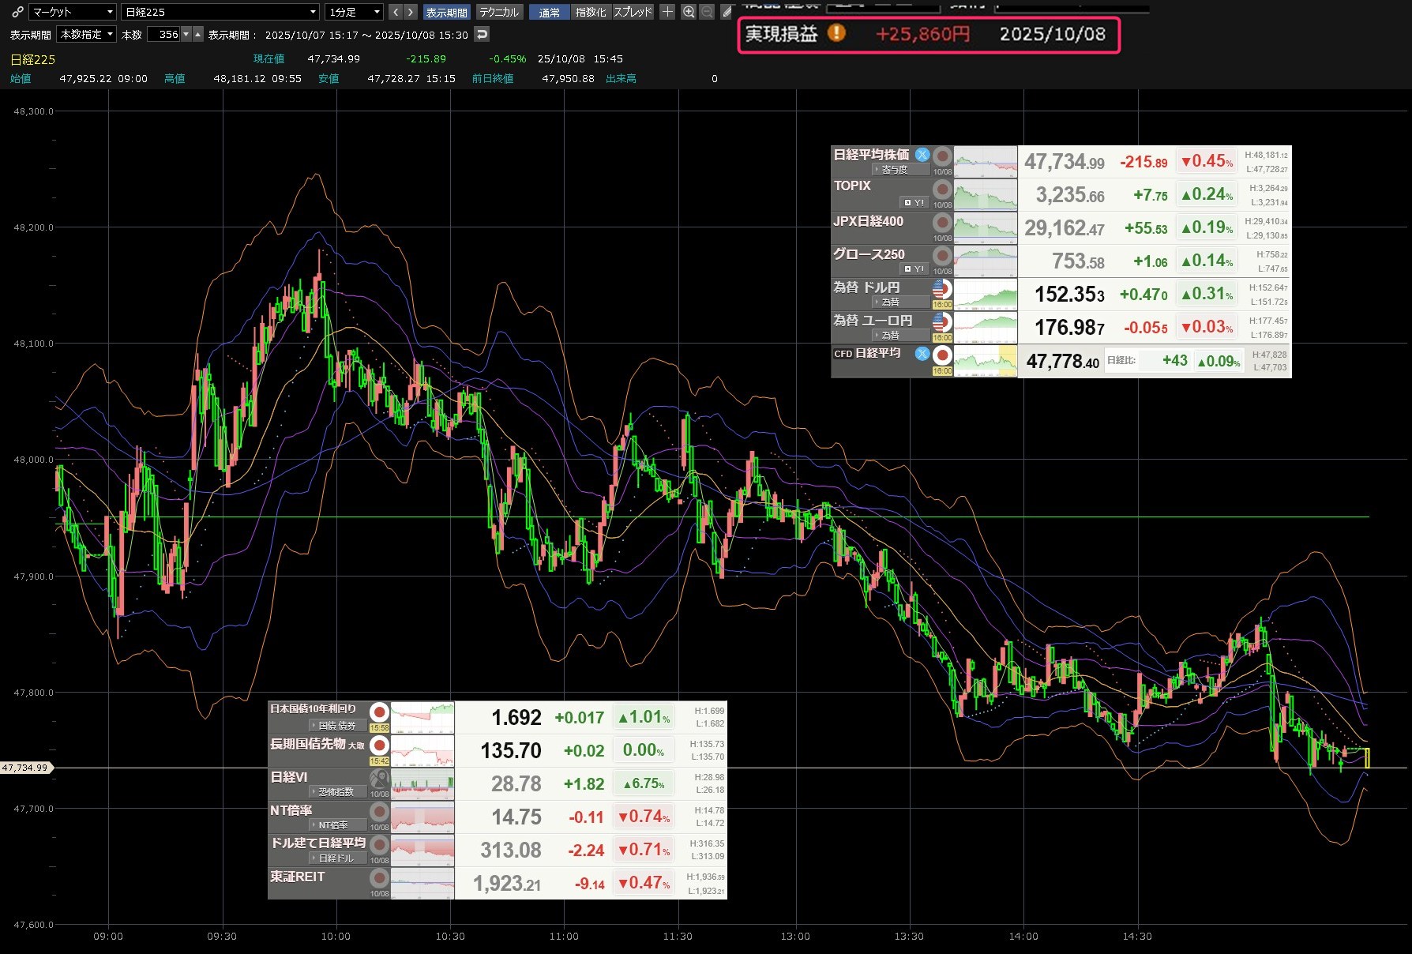Open the マーケット category dropdown
This screenshot has width=1412, height=954.
(x=73, y=12)
